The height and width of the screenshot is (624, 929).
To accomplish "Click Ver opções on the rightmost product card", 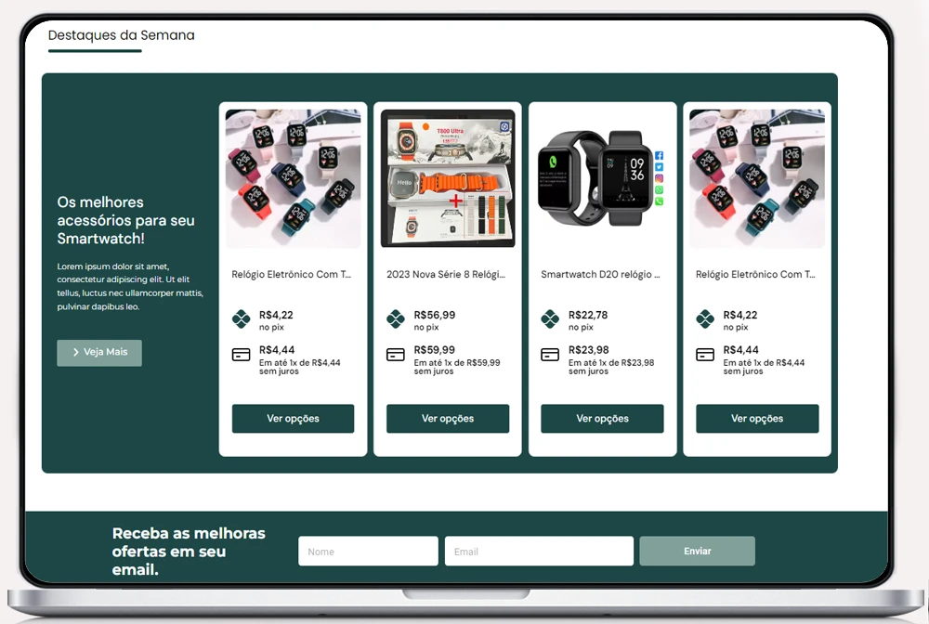I will [x=756, y=419].
